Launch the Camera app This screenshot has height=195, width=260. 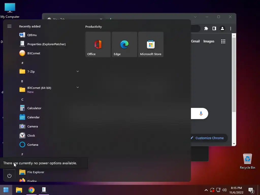(49, 126)
